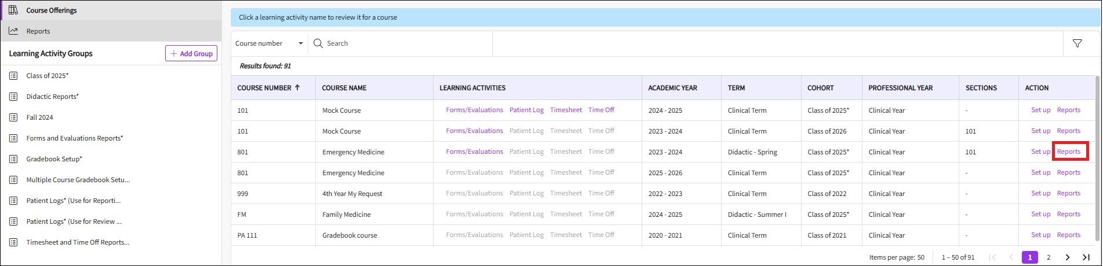Go to the next page of results
This screenshot has width=1103, height=266.
1067,257
